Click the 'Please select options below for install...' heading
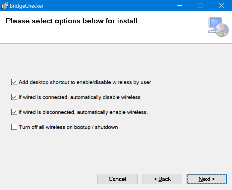 tap(75, 21)
